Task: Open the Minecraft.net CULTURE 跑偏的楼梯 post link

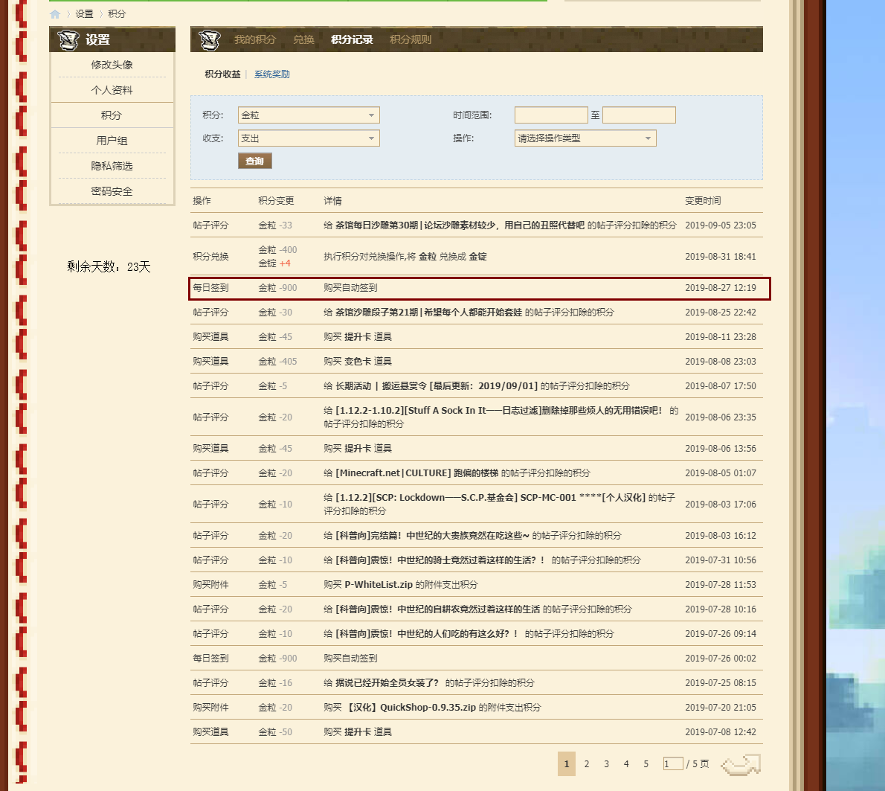Action: click(416, 473)
